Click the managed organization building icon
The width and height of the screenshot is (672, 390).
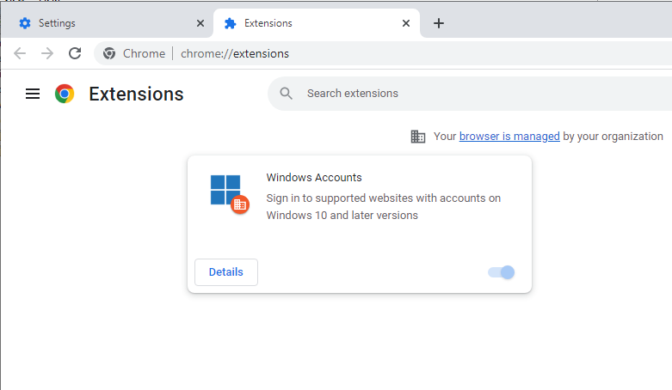pyautogui.click(x=418, y=137)
